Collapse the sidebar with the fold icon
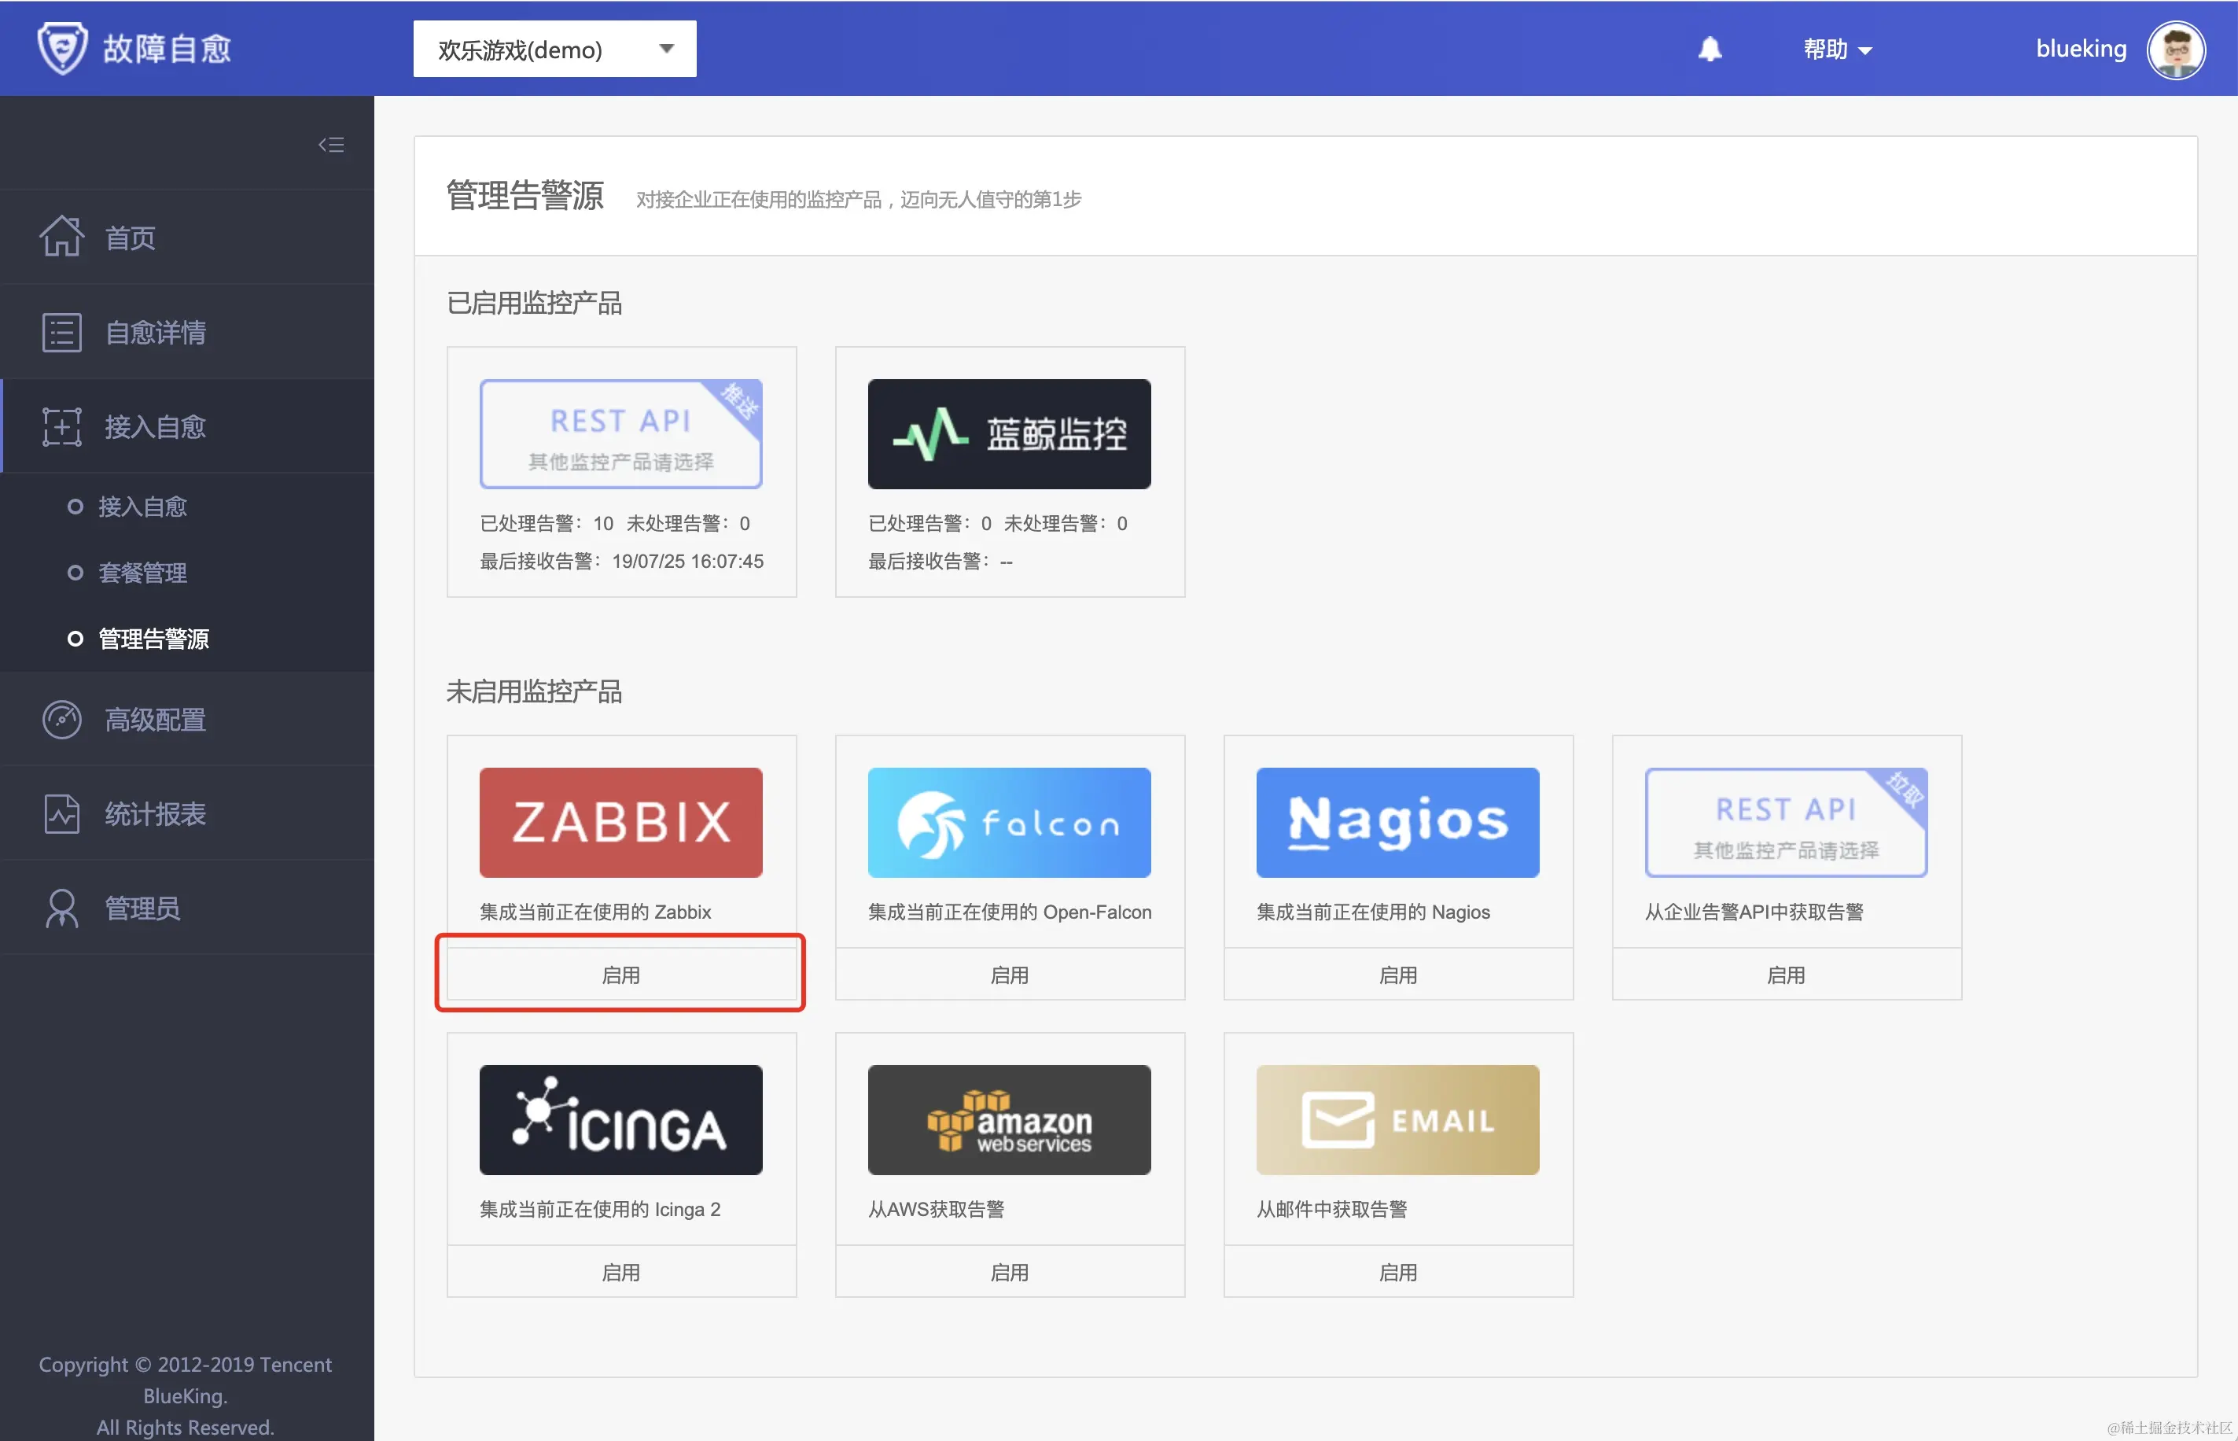 coord(331,144)
